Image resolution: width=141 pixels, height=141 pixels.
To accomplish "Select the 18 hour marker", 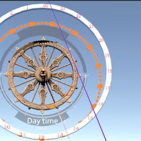I will 110,71.
